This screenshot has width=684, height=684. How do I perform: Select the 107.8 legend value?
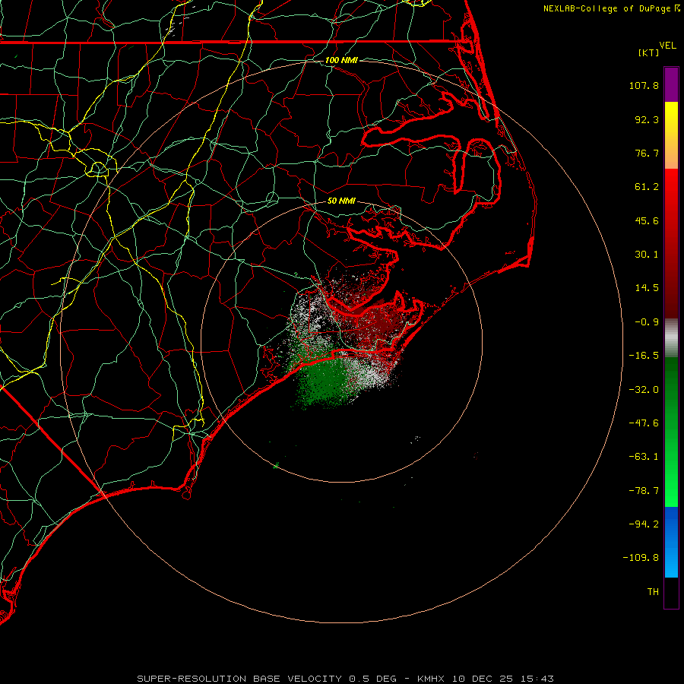point(644,85)
